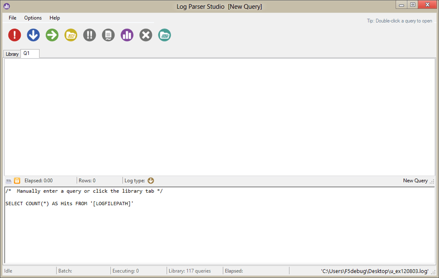Click the 'Elapsed: 0:00' indicator
439x278 pixels.
(38, 181)
